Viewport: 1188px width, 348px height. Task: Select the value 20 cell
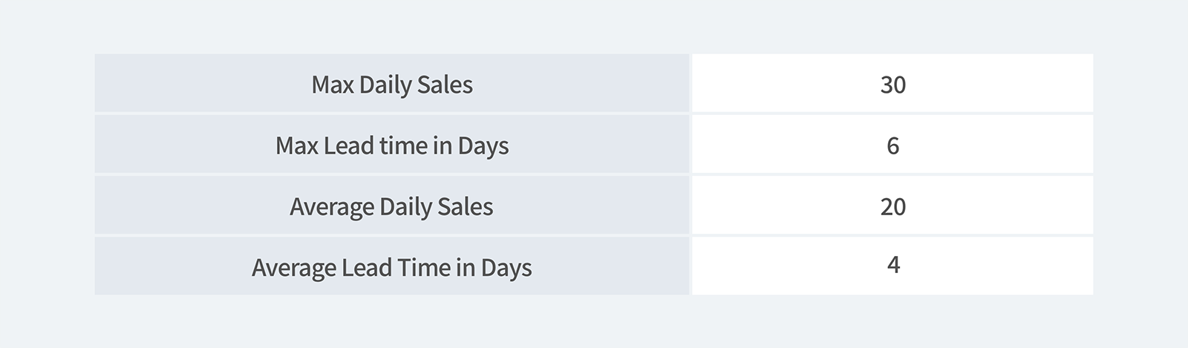pyautogui.click(x=892, y=206)
